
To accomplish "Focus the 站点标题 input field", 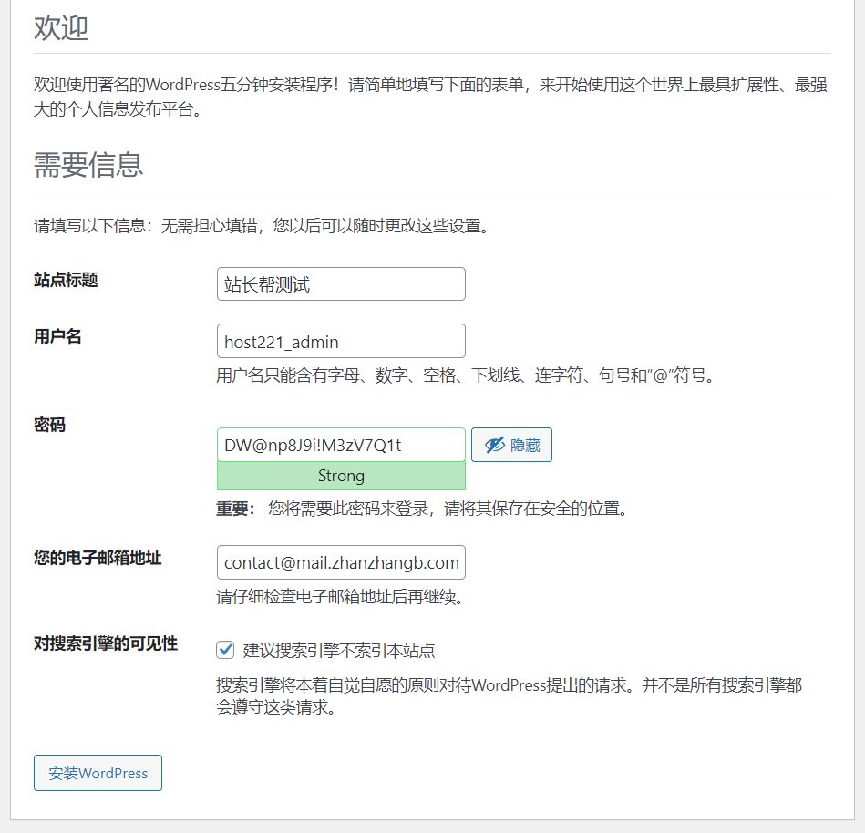I will [341, 284].
